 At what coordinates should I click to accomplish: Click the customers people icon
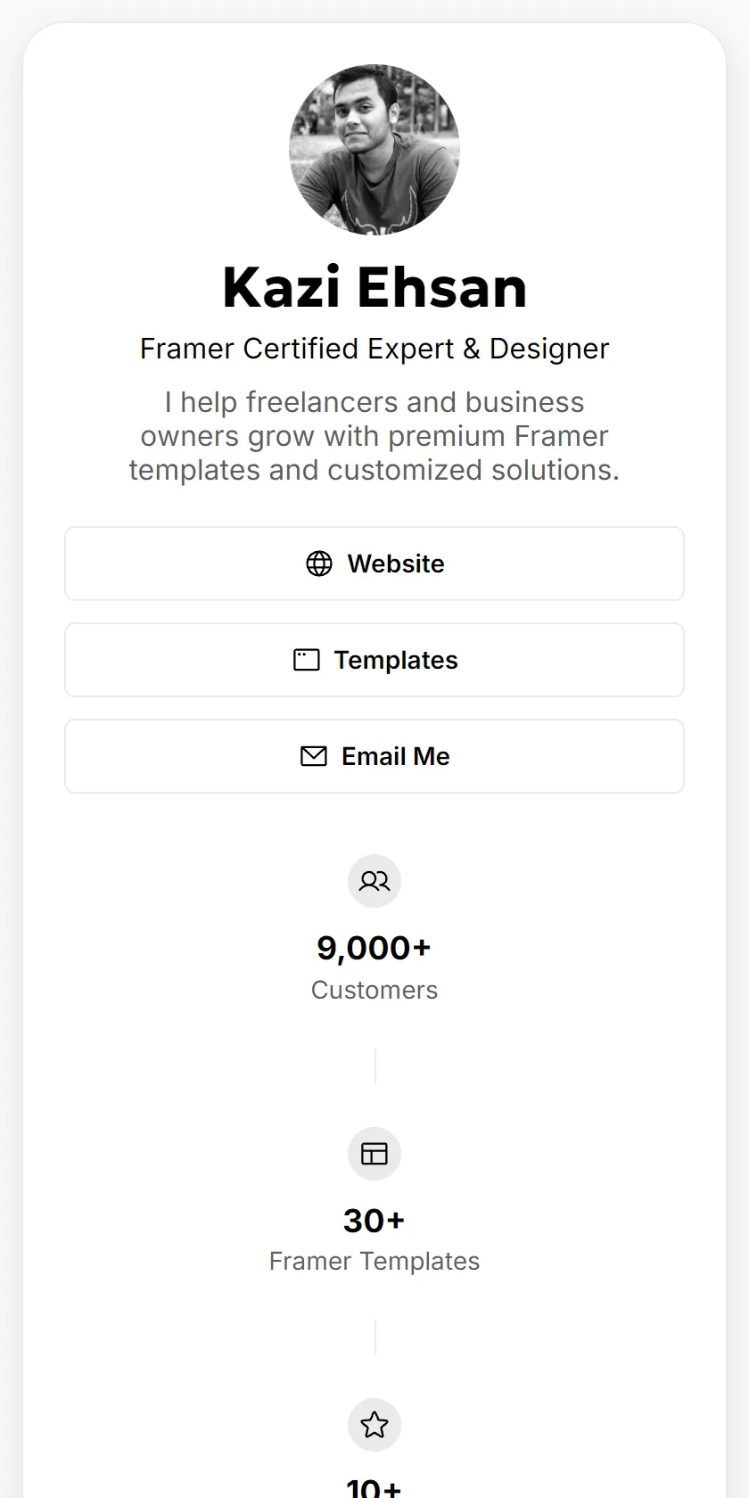coord(374,881)
